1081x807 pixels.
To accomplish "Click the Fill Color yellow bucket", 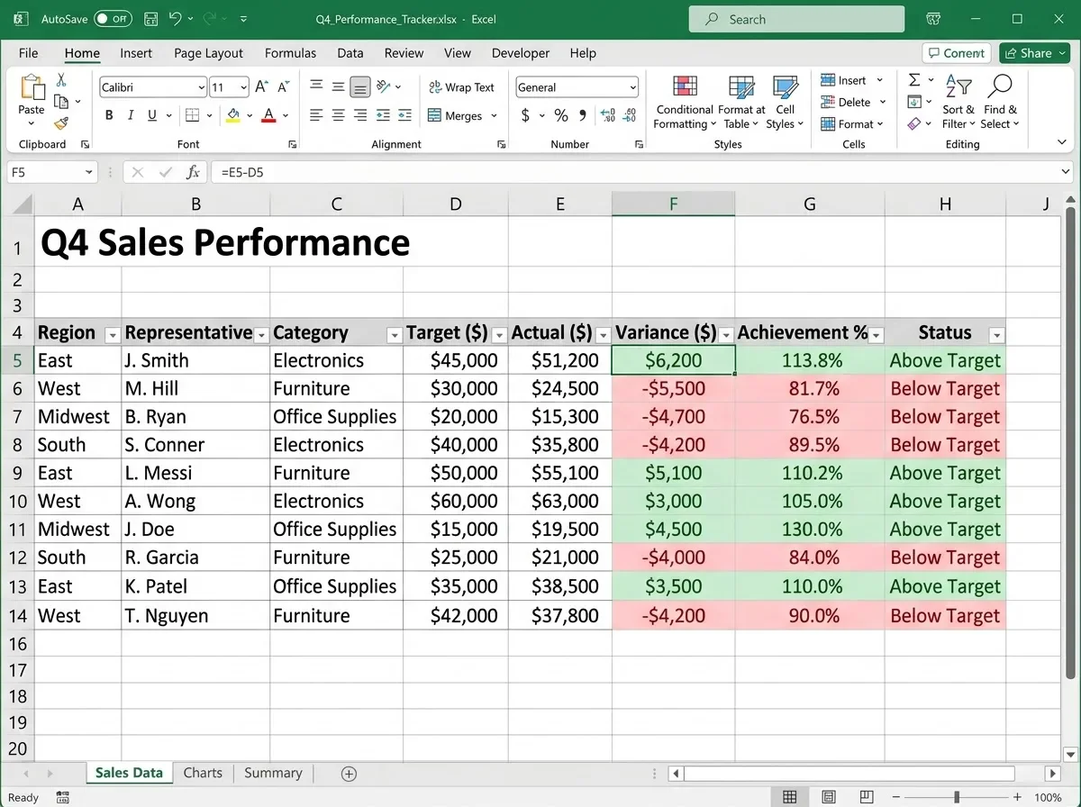I will (x=233, y=115).
